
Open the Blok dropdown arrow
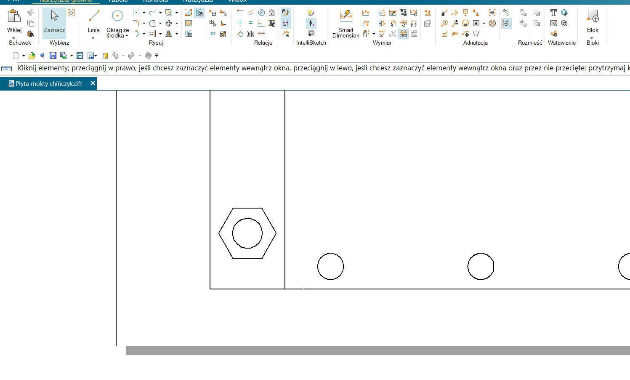592,38
